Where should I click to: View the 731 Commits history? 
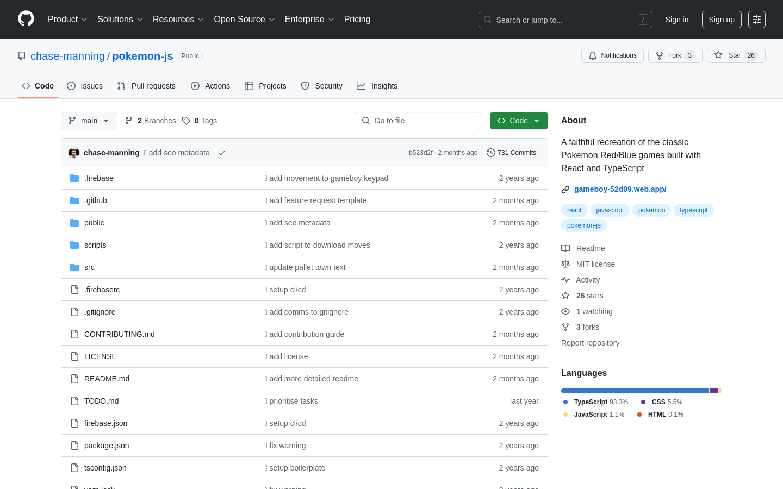tap(511, 153)
